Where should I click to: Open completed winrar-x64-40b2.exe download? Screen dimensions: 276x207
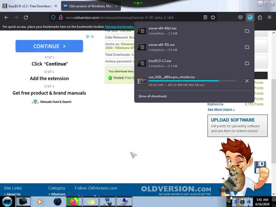189,31
